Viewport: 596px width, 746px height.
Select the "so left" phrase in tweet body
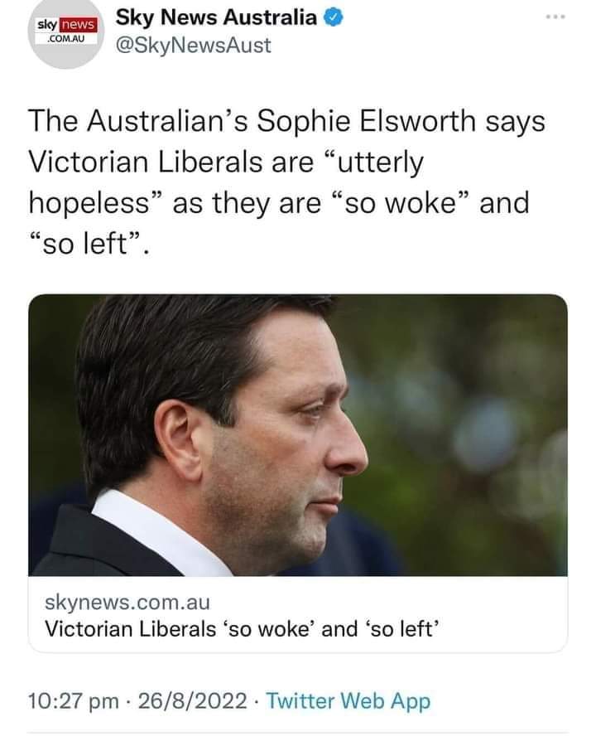85,244
